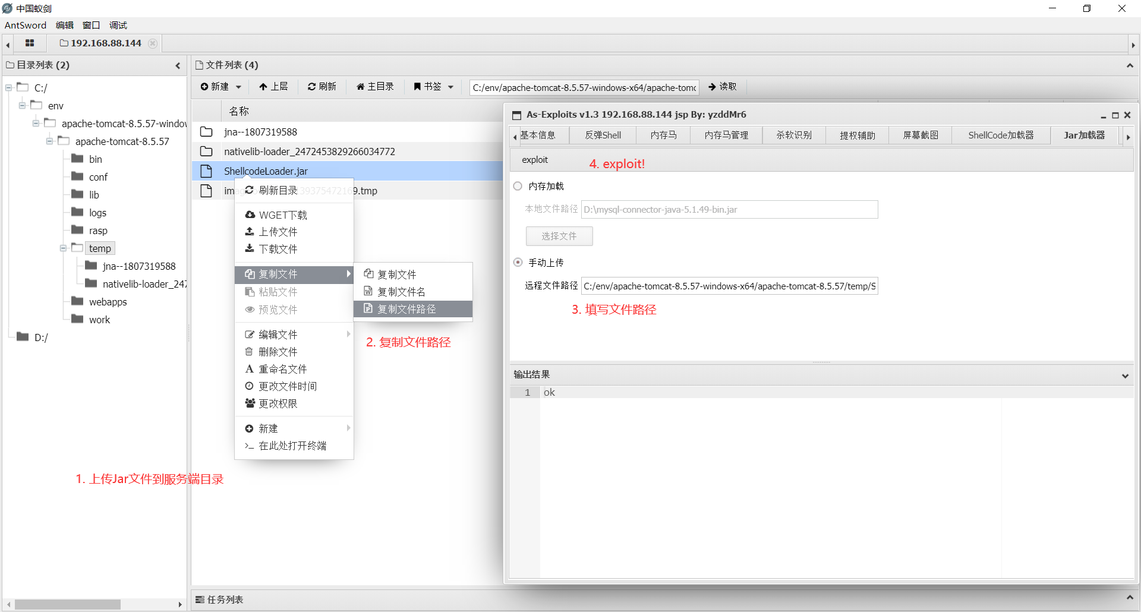The width and height of the screenshot is (1141, 612).
Task: Click the 远程文件路径 input field
Action: [729, 286]
